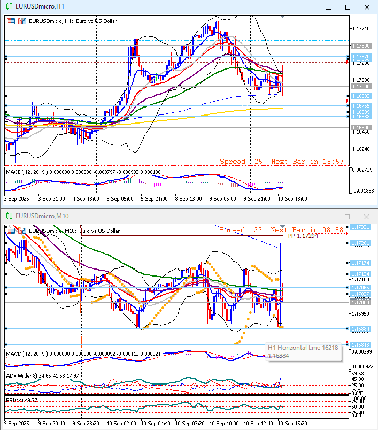Click the 1.16884 horizontal line label on M10
The image size is (378, 430).
pos(361,328)
